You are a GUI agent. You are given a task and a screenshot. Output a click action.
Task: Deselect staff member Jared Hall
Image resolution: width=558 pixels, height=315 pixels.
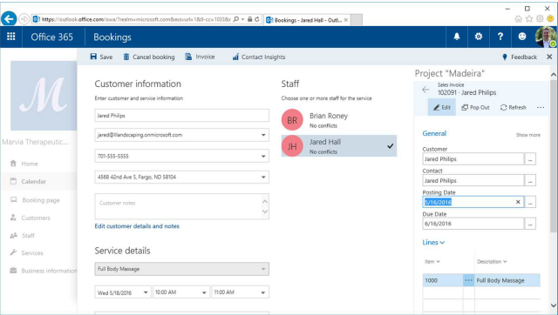(339, 145)
